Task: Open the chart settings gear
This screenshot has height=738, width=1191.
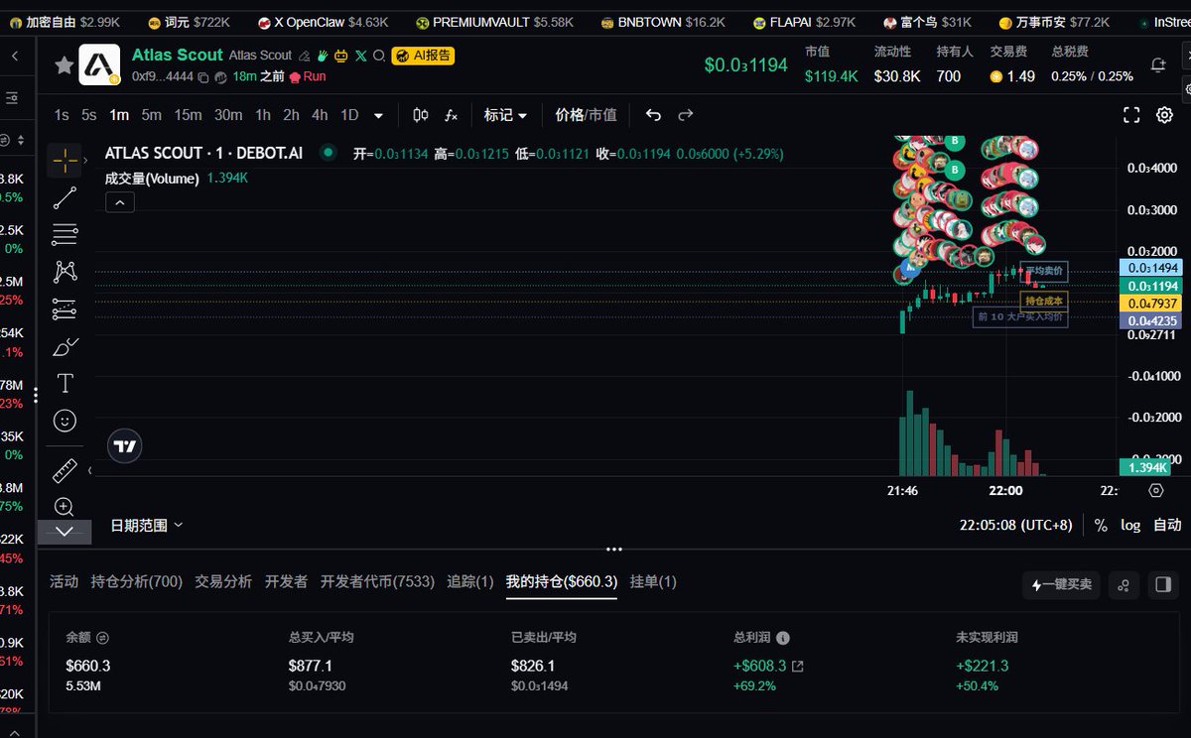Action: 1164,115
